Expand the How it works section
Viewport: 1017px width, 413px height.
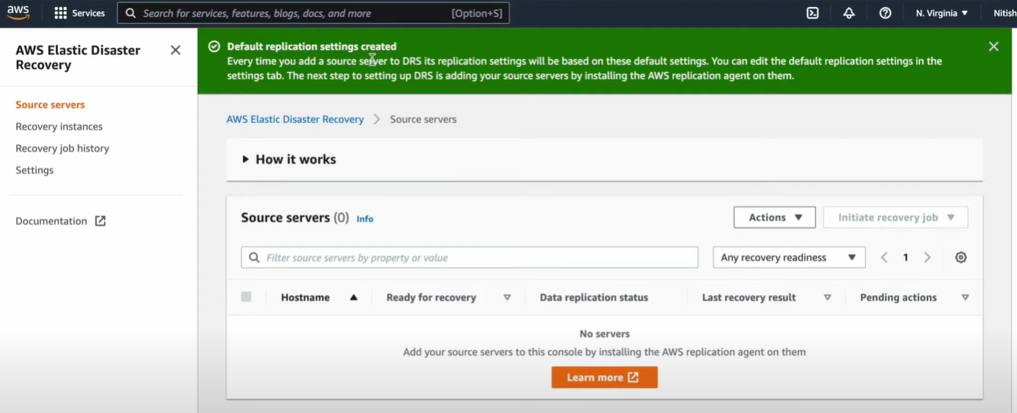tap(288, 159)
